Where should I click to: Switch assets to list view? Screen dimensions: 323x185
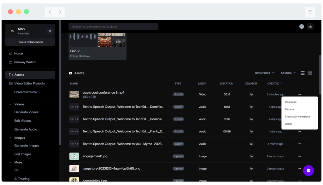[x=302, y=73]
